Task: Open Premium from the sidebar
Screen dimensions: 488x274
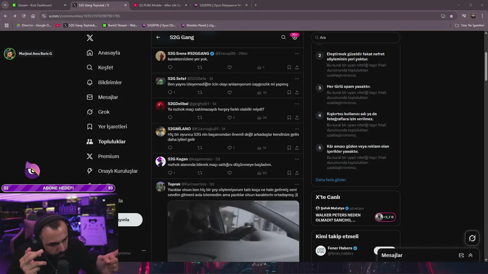Action: 103,156
